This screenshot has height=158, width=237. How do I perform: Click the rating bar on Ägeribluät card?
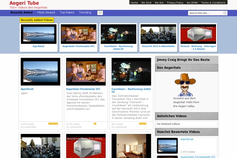(x=53, y=124)
